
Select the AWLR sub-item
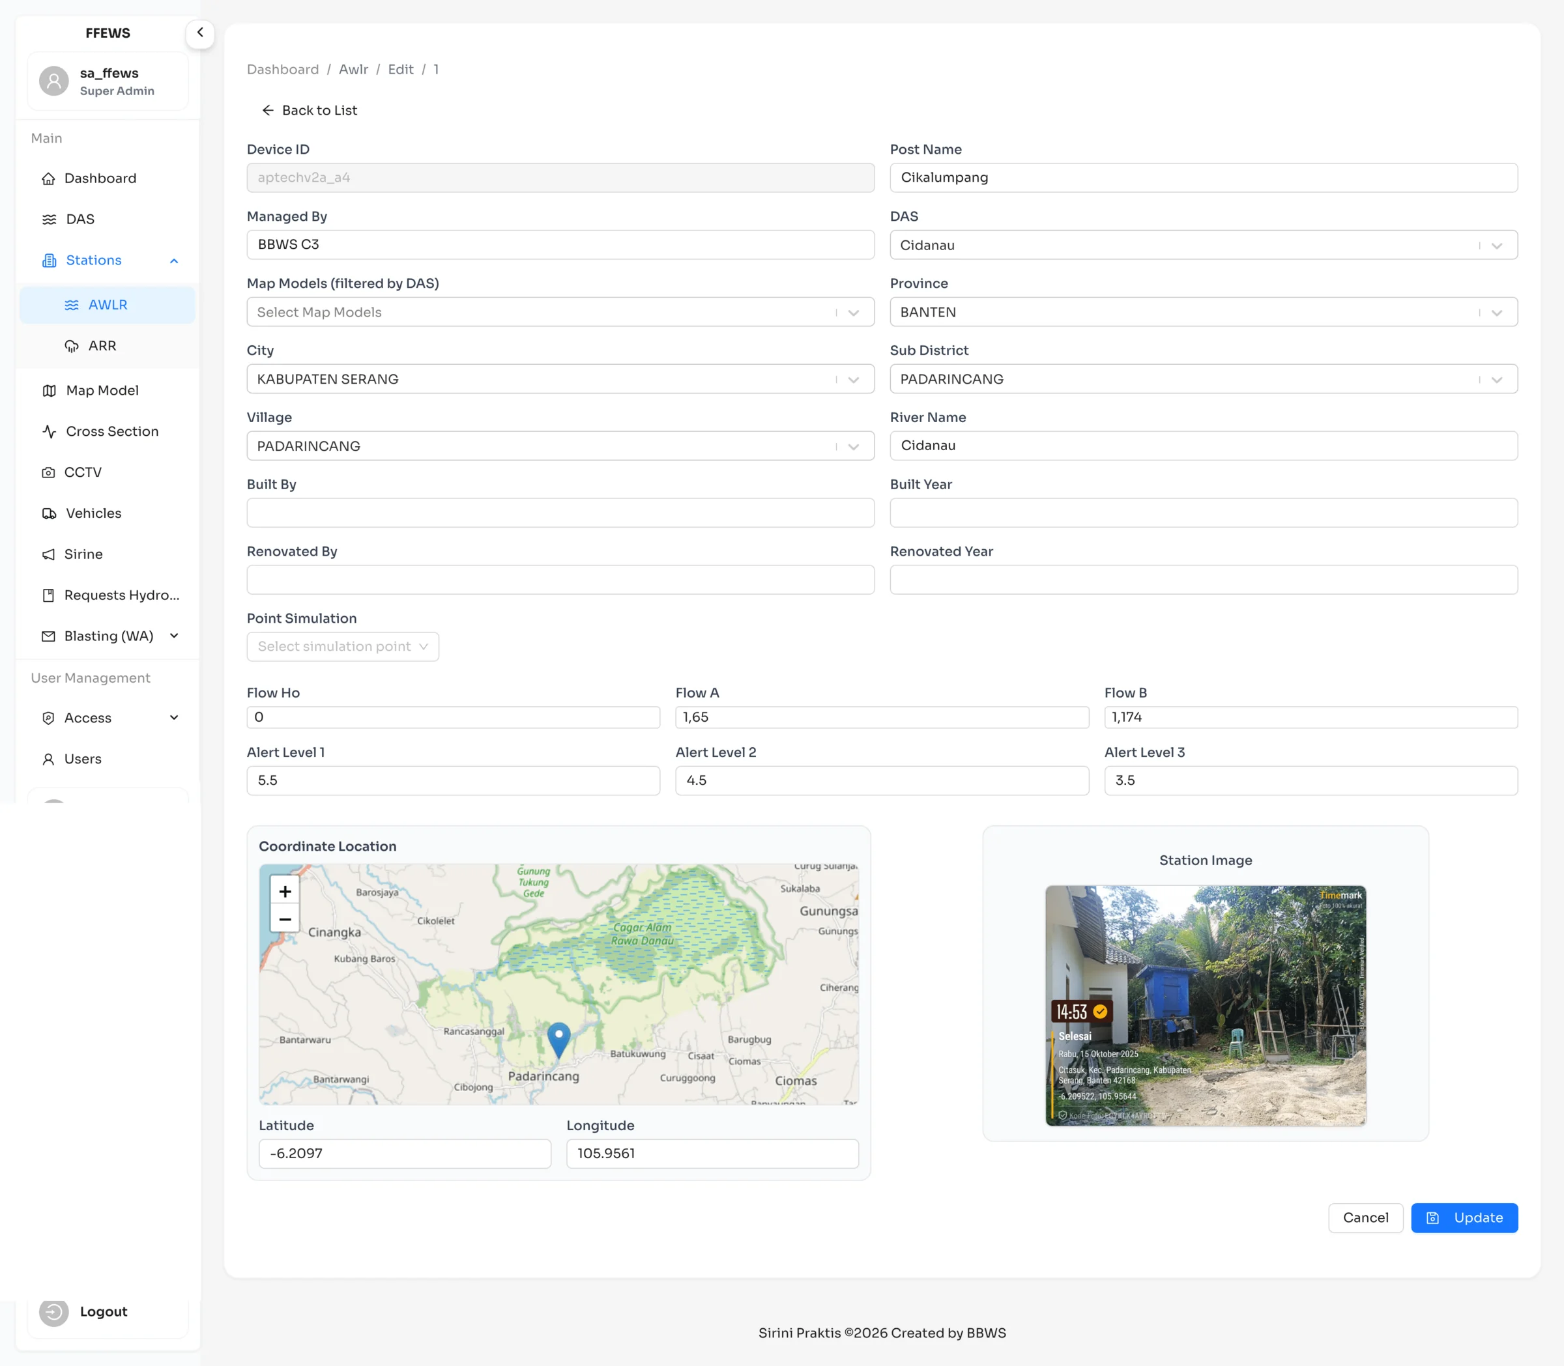(x=108, y=305)
